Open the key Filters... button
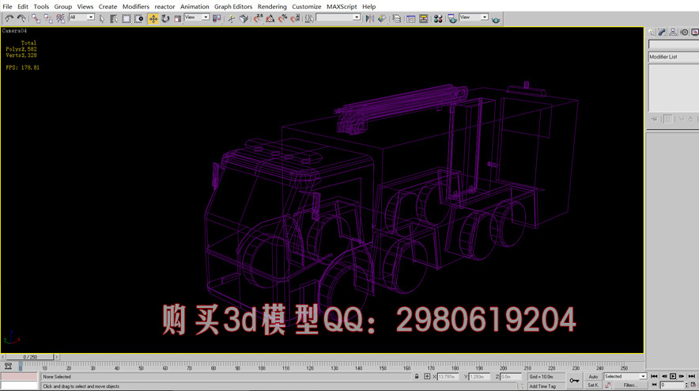 (x=629, y=385)
